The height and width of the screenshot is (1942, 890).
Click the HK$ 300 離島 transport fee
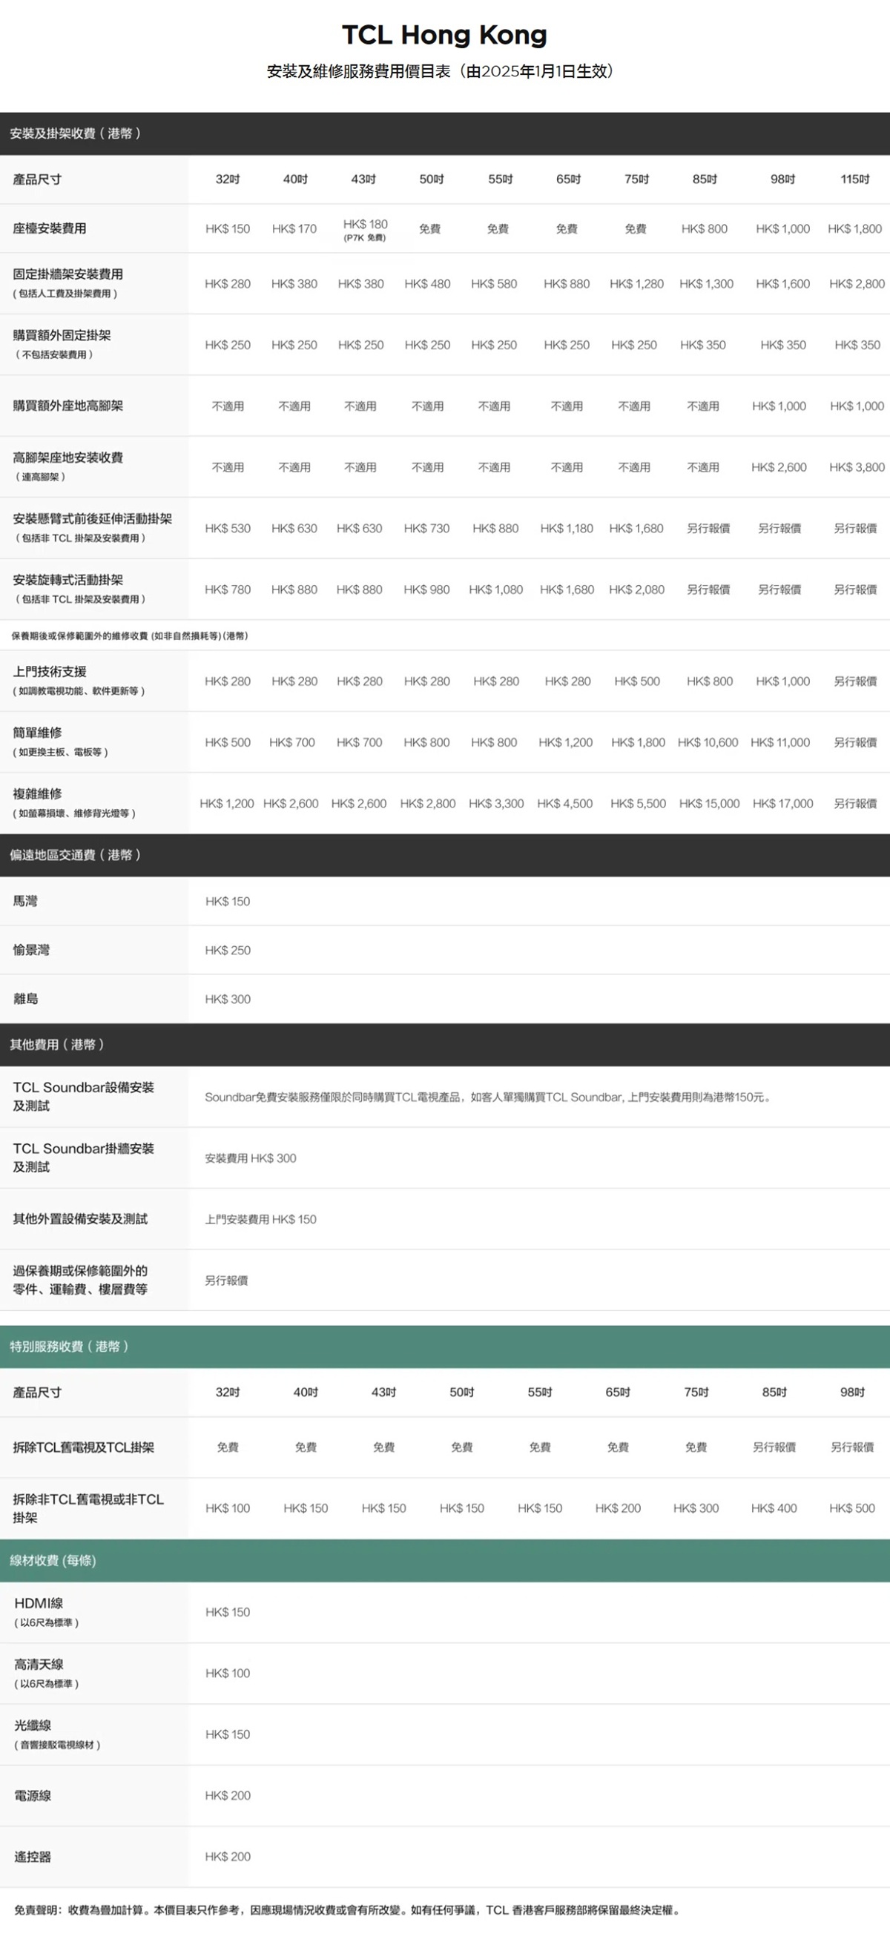tap(228, 999)
